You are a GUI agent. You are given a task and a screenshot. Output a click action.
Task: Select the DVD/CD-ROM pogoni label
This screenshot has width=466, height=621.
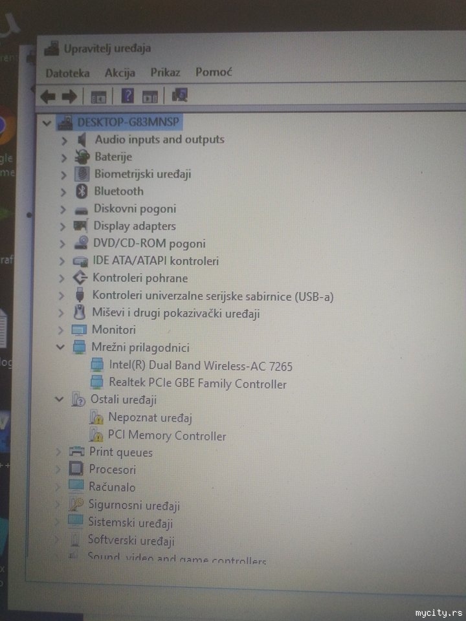coord(150,243)
